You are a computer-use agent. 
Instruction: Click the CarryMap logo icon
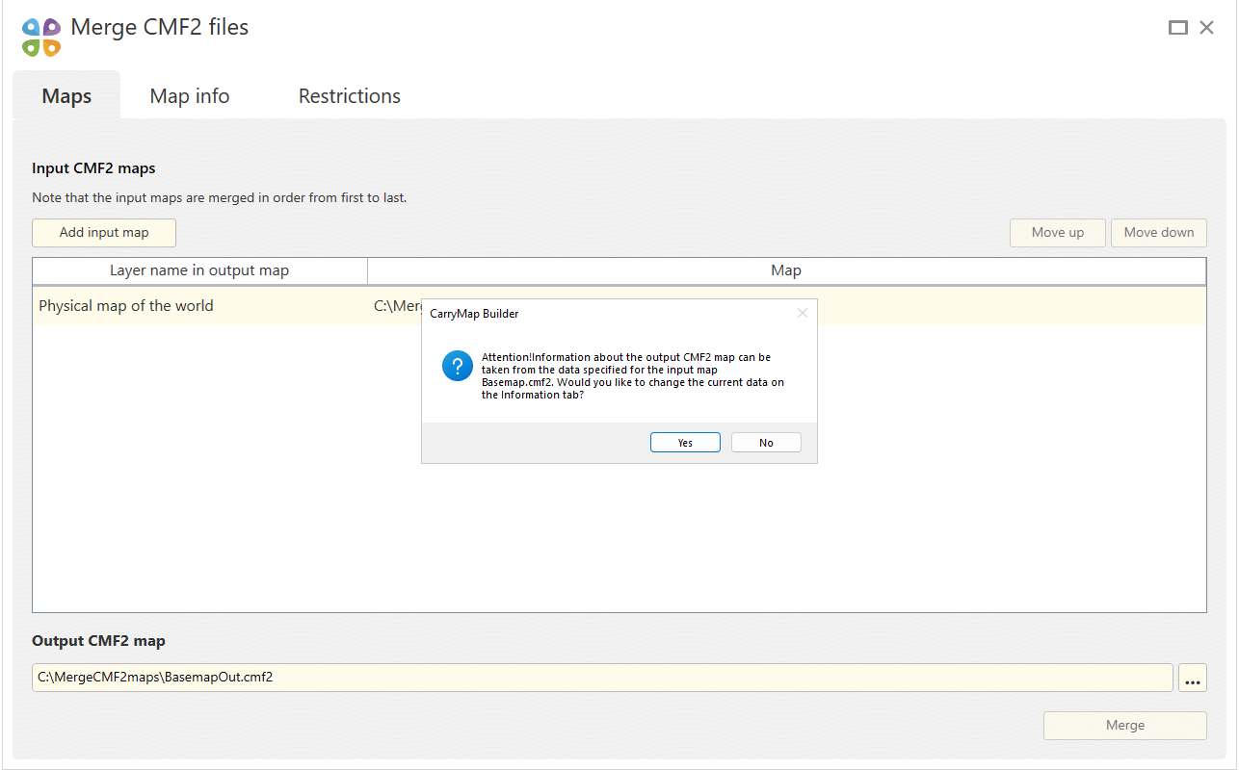pyautogui.click(x=41, y=37)
